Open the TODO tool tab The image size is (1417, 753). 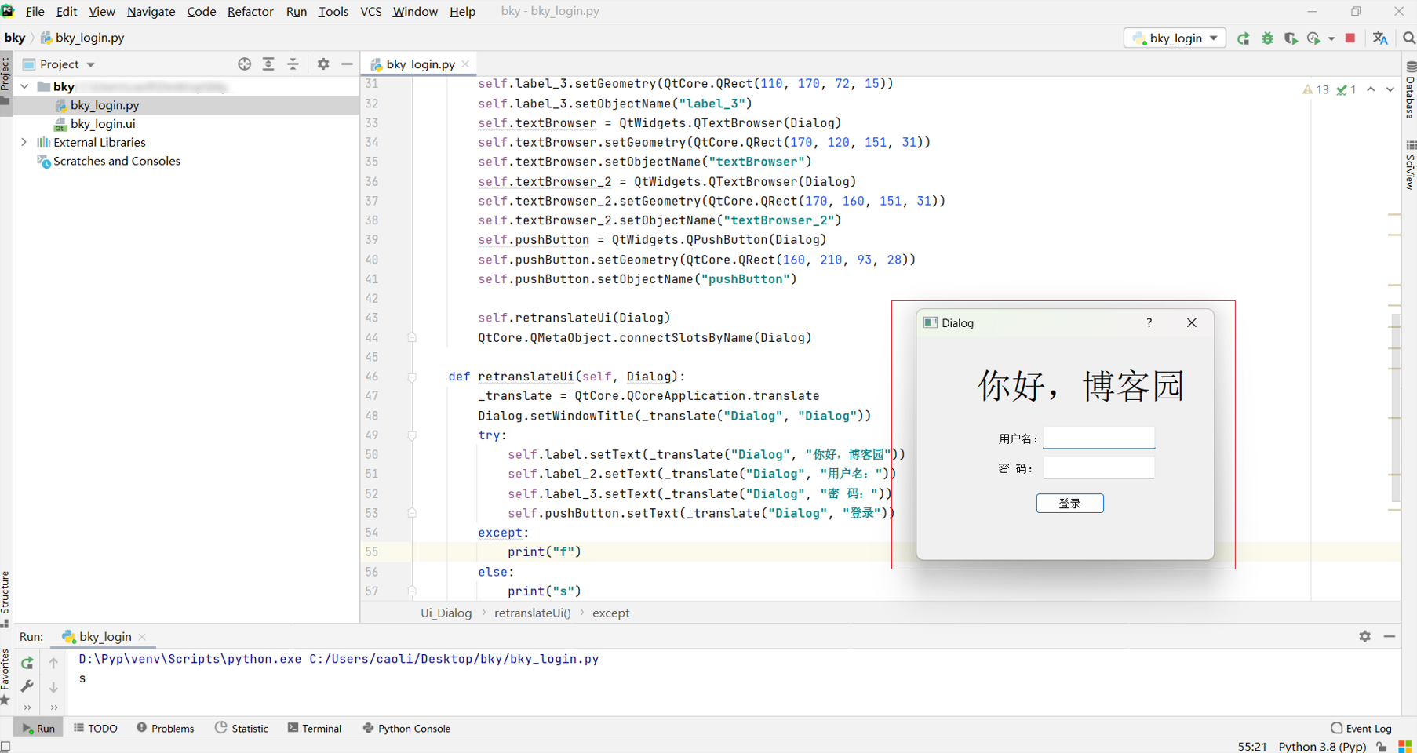(x=96, y=728)
